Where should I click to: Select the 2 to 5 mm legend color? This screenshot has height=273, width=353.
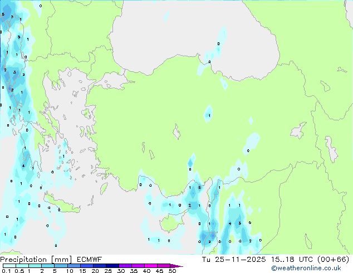click(x=48, y=266)
